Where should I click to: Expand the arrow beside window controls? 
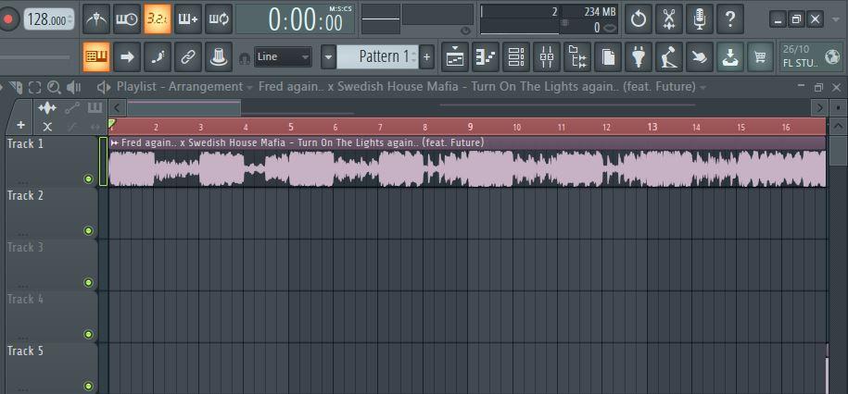click(837, 19)
